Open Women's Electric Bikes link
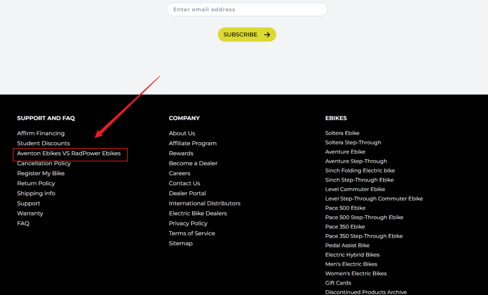The width and height of the screenshot is (488, 295). pyautogui.click(x=356, y=273)
